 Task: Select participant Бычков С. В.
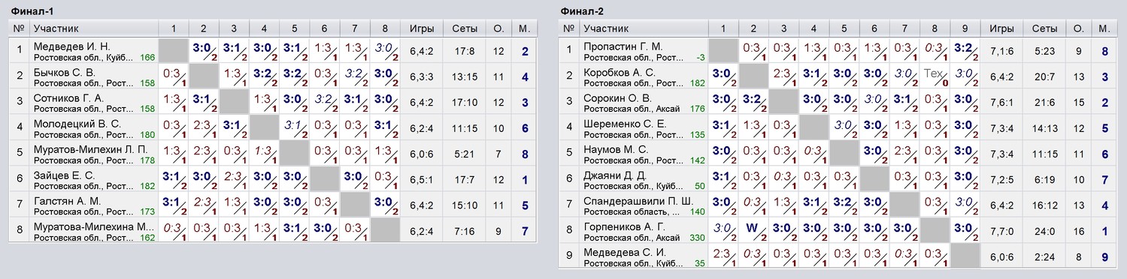65,72
